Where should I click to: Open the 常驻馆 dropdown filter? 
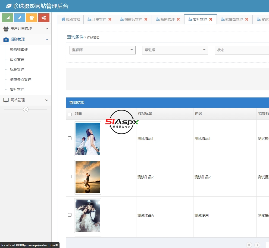(x=175, y=50)
